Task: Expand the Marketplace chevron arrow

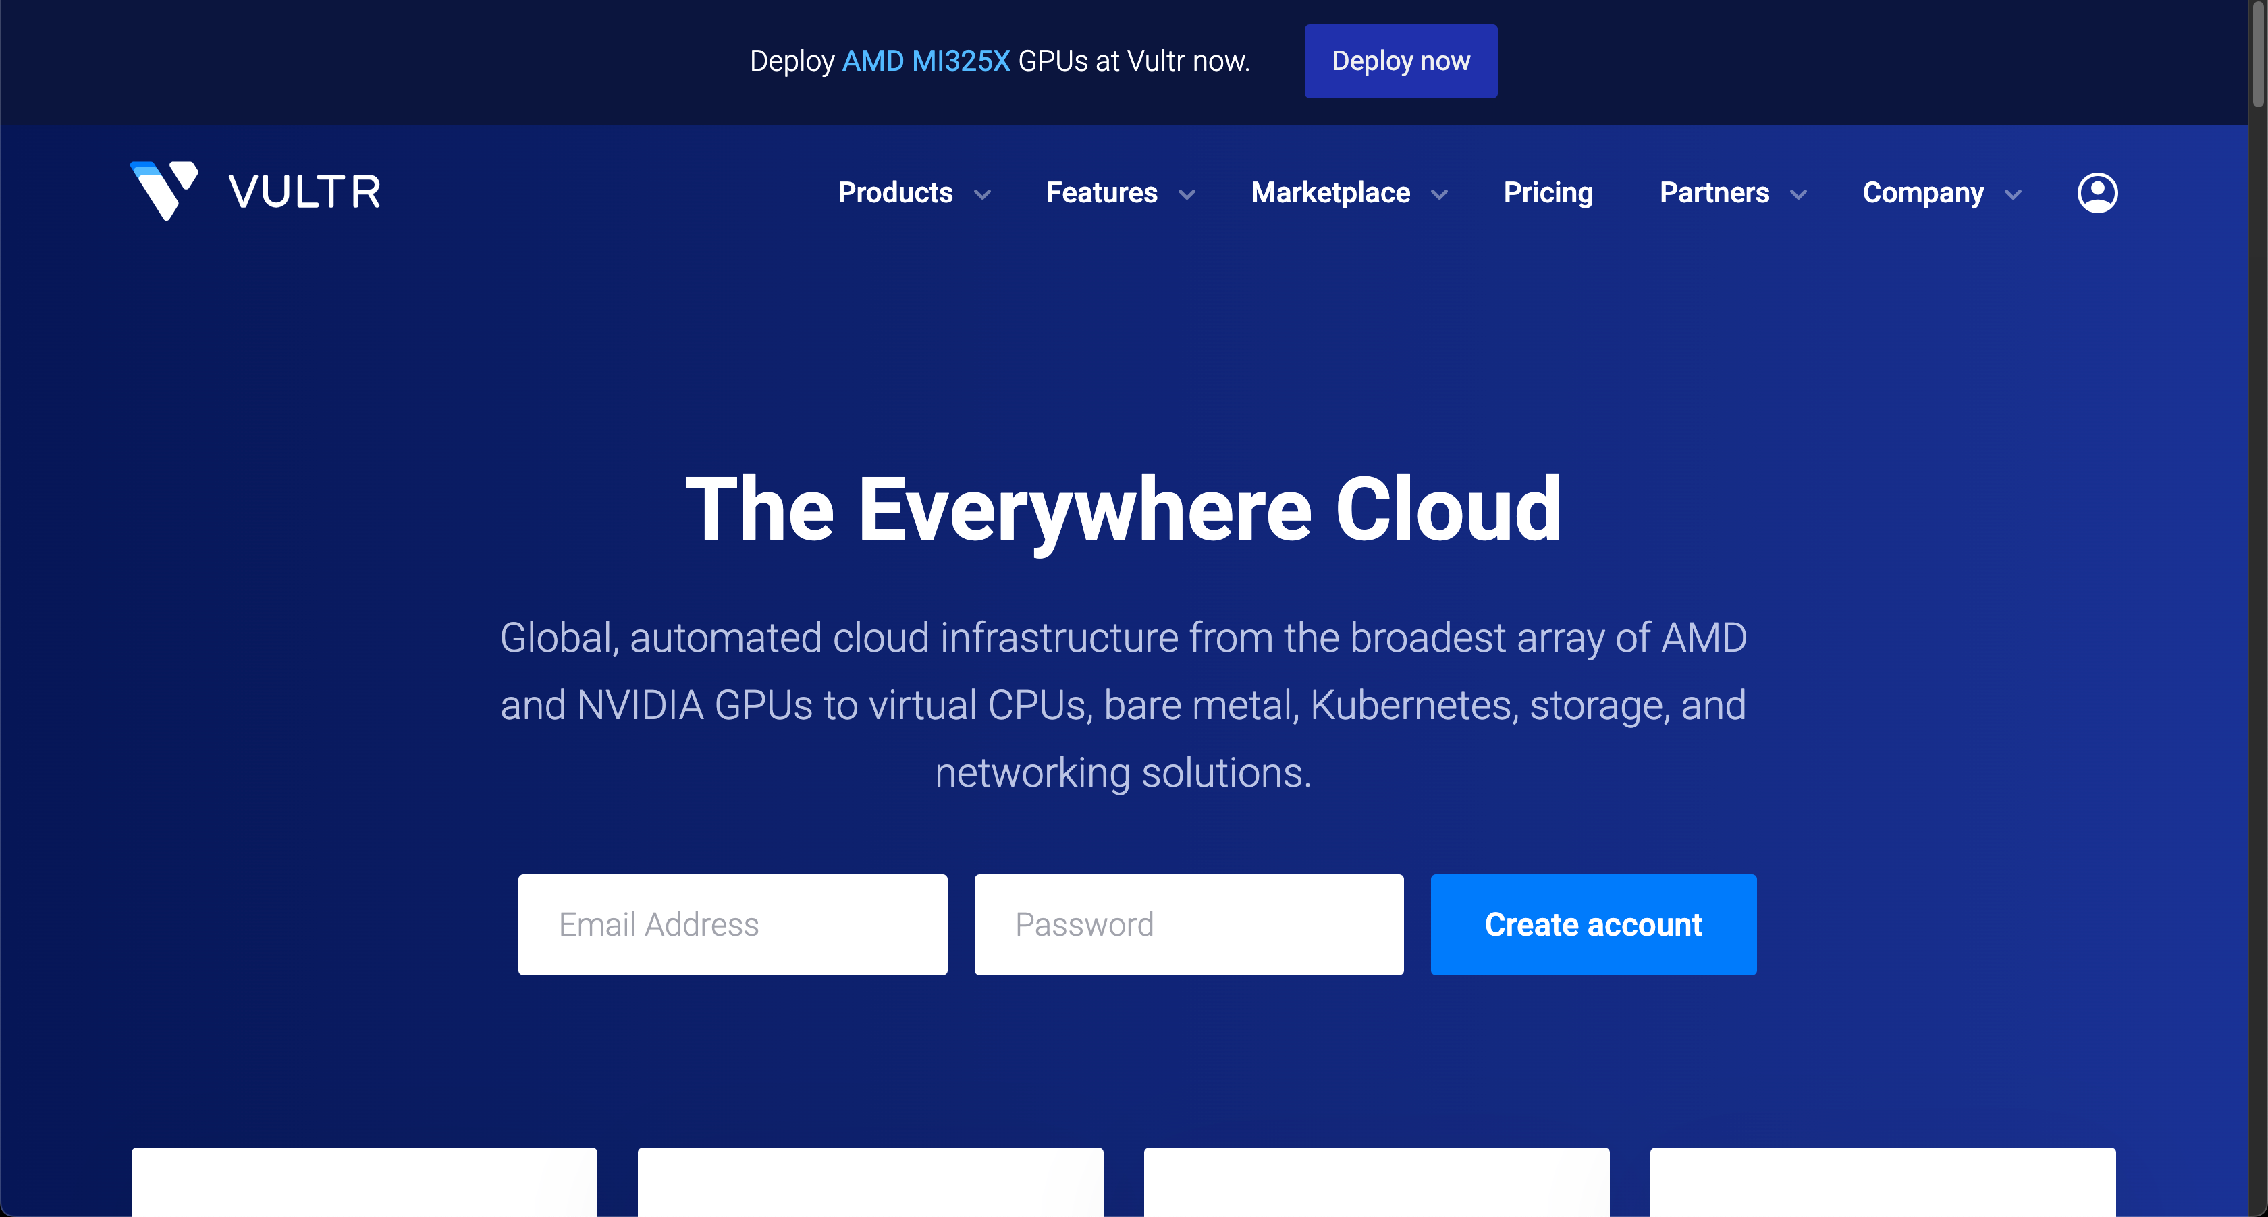Action: click(1440, 194)
